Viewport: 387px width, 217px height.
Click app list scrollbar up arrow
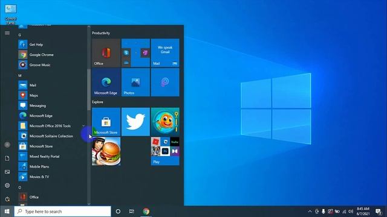89,27
